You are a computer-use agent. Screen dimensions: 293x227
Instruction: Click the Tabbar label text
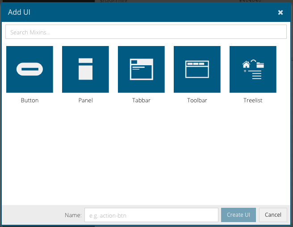coord(141,101)
